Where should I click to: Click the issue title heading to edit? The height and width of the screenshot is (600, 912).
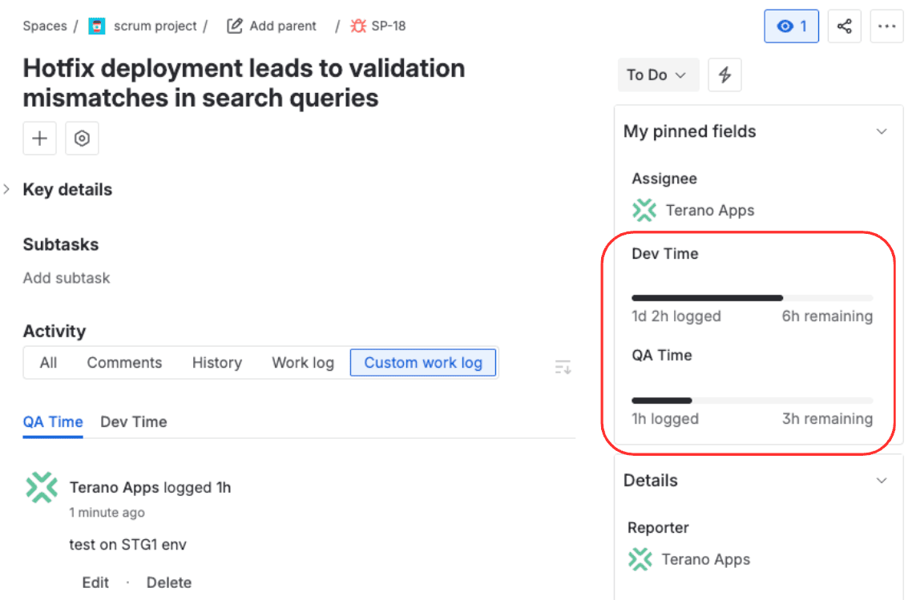click(x=244, y=83)
